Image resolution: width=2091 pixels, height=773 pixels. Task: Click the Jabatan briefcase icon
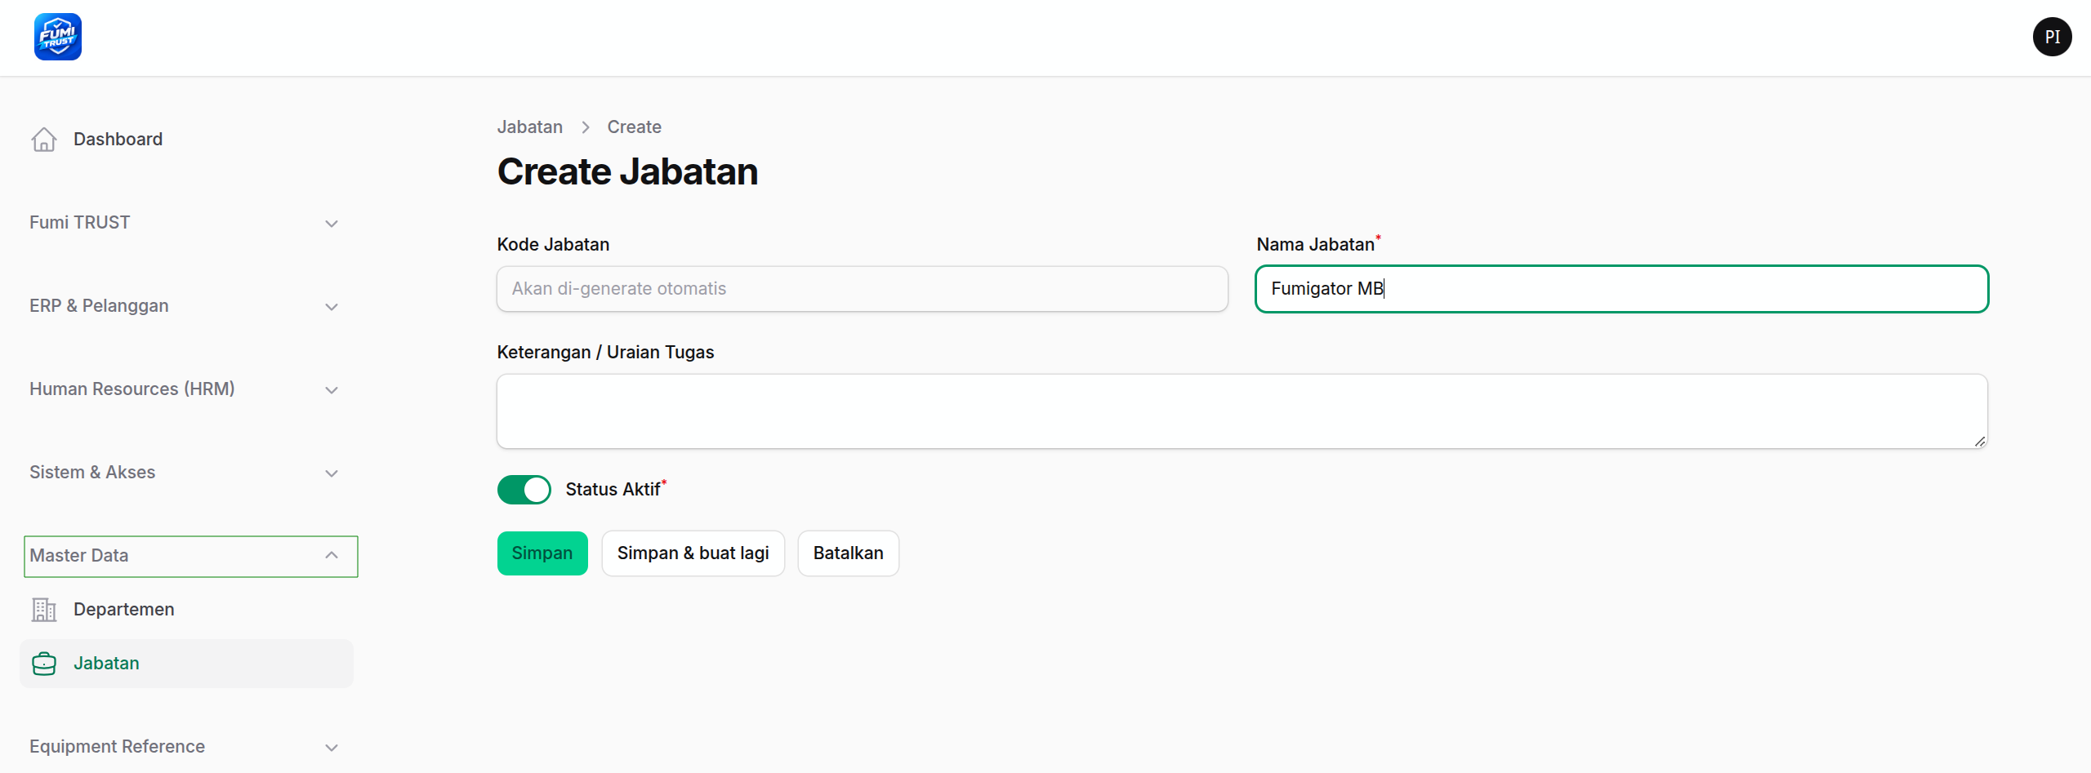[x=44, y=664]
